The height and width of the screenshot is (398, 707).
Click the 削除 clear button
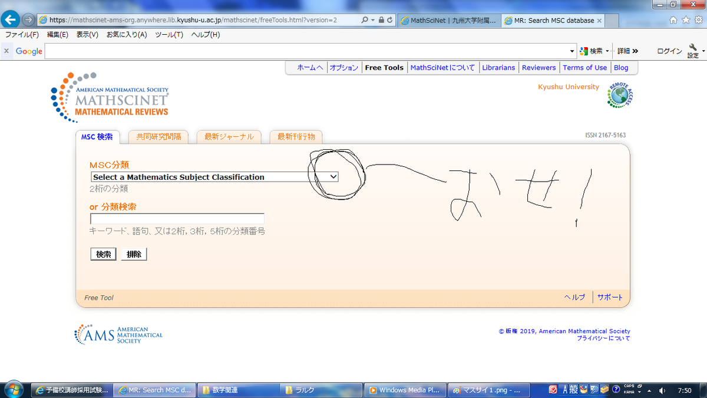134,254
